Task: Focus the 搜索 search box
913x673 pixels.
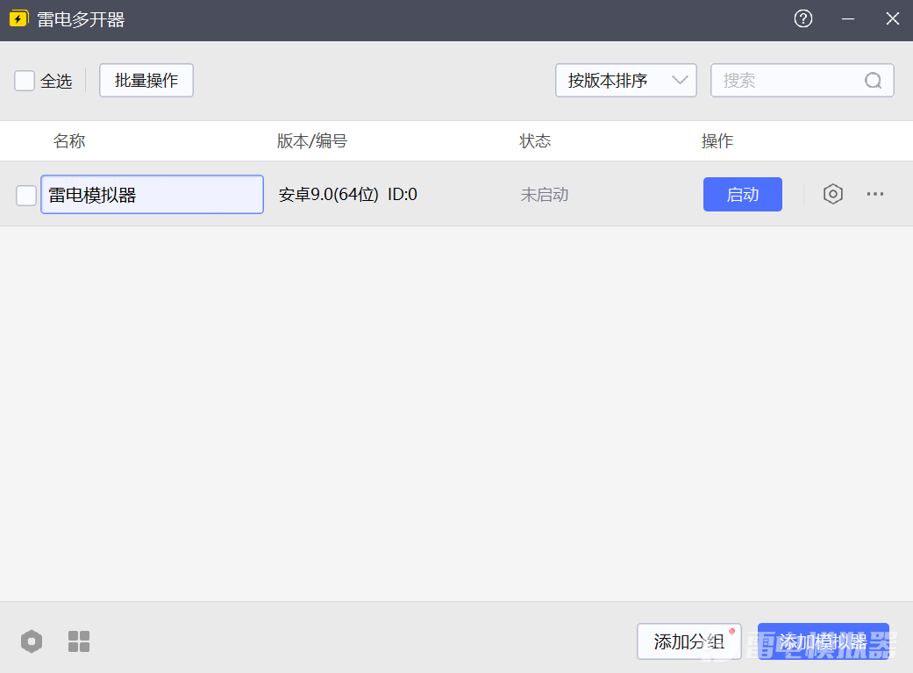Action: [x=789, y=81]
